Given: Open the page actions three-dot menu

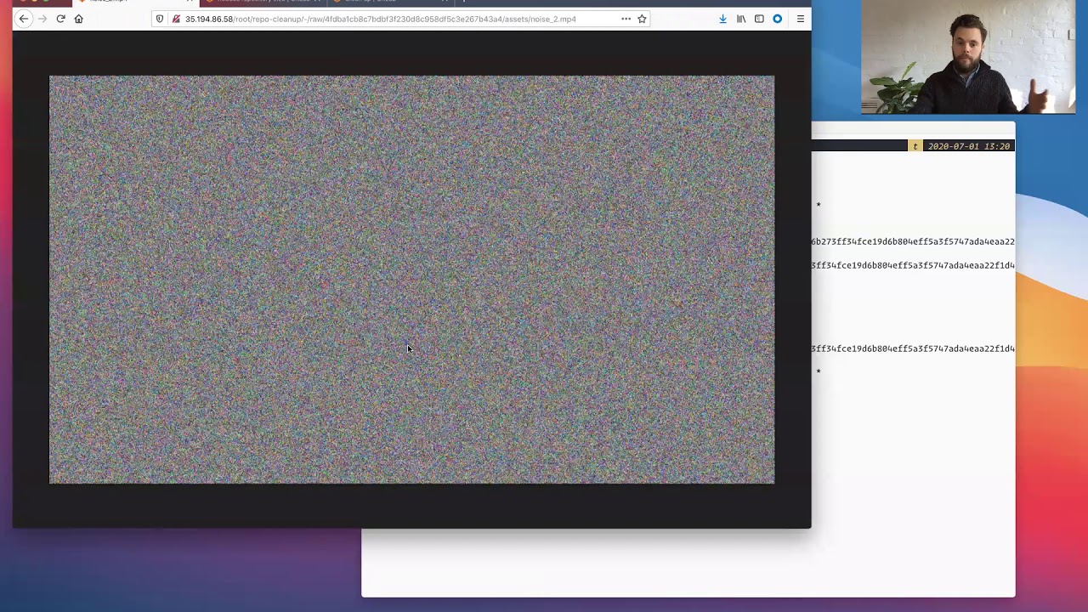Looking at the screenshot, I should 626,19.
